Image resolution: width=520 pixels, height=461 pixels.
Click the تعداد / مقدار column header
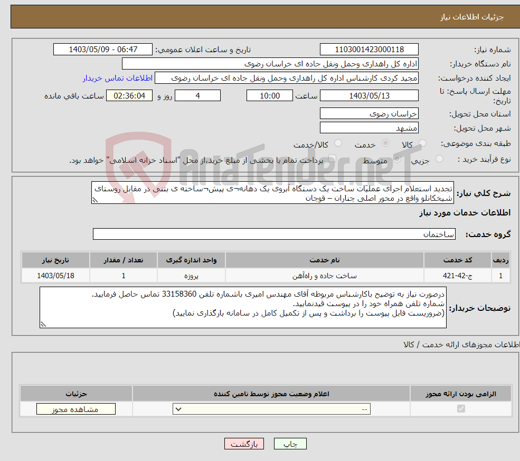pos(124,260)
